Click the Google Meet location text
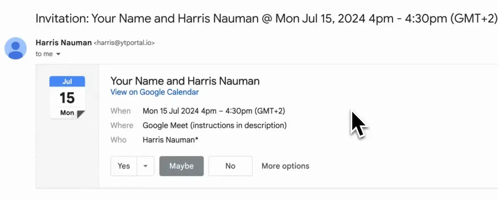The width and height of the screenshot is (498, 200). click(x=214, y=125)
